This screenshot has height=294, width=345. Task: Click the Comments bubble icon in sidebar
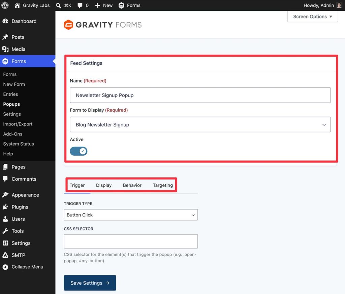[5, 179]
